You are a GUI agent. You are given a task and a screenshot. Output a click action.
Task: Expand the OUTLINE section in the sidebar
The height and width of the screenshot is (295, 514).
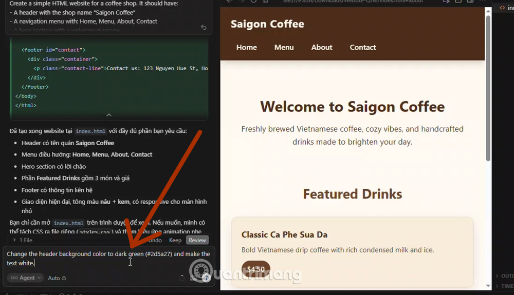505,276
